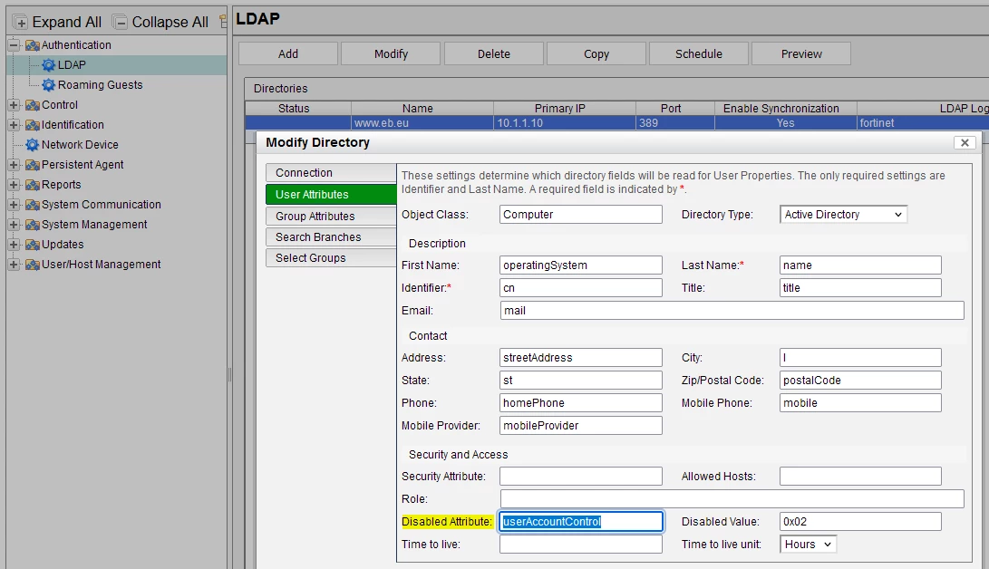
Task: Click the Object Class input field
Action: click(x=581, y=215)
